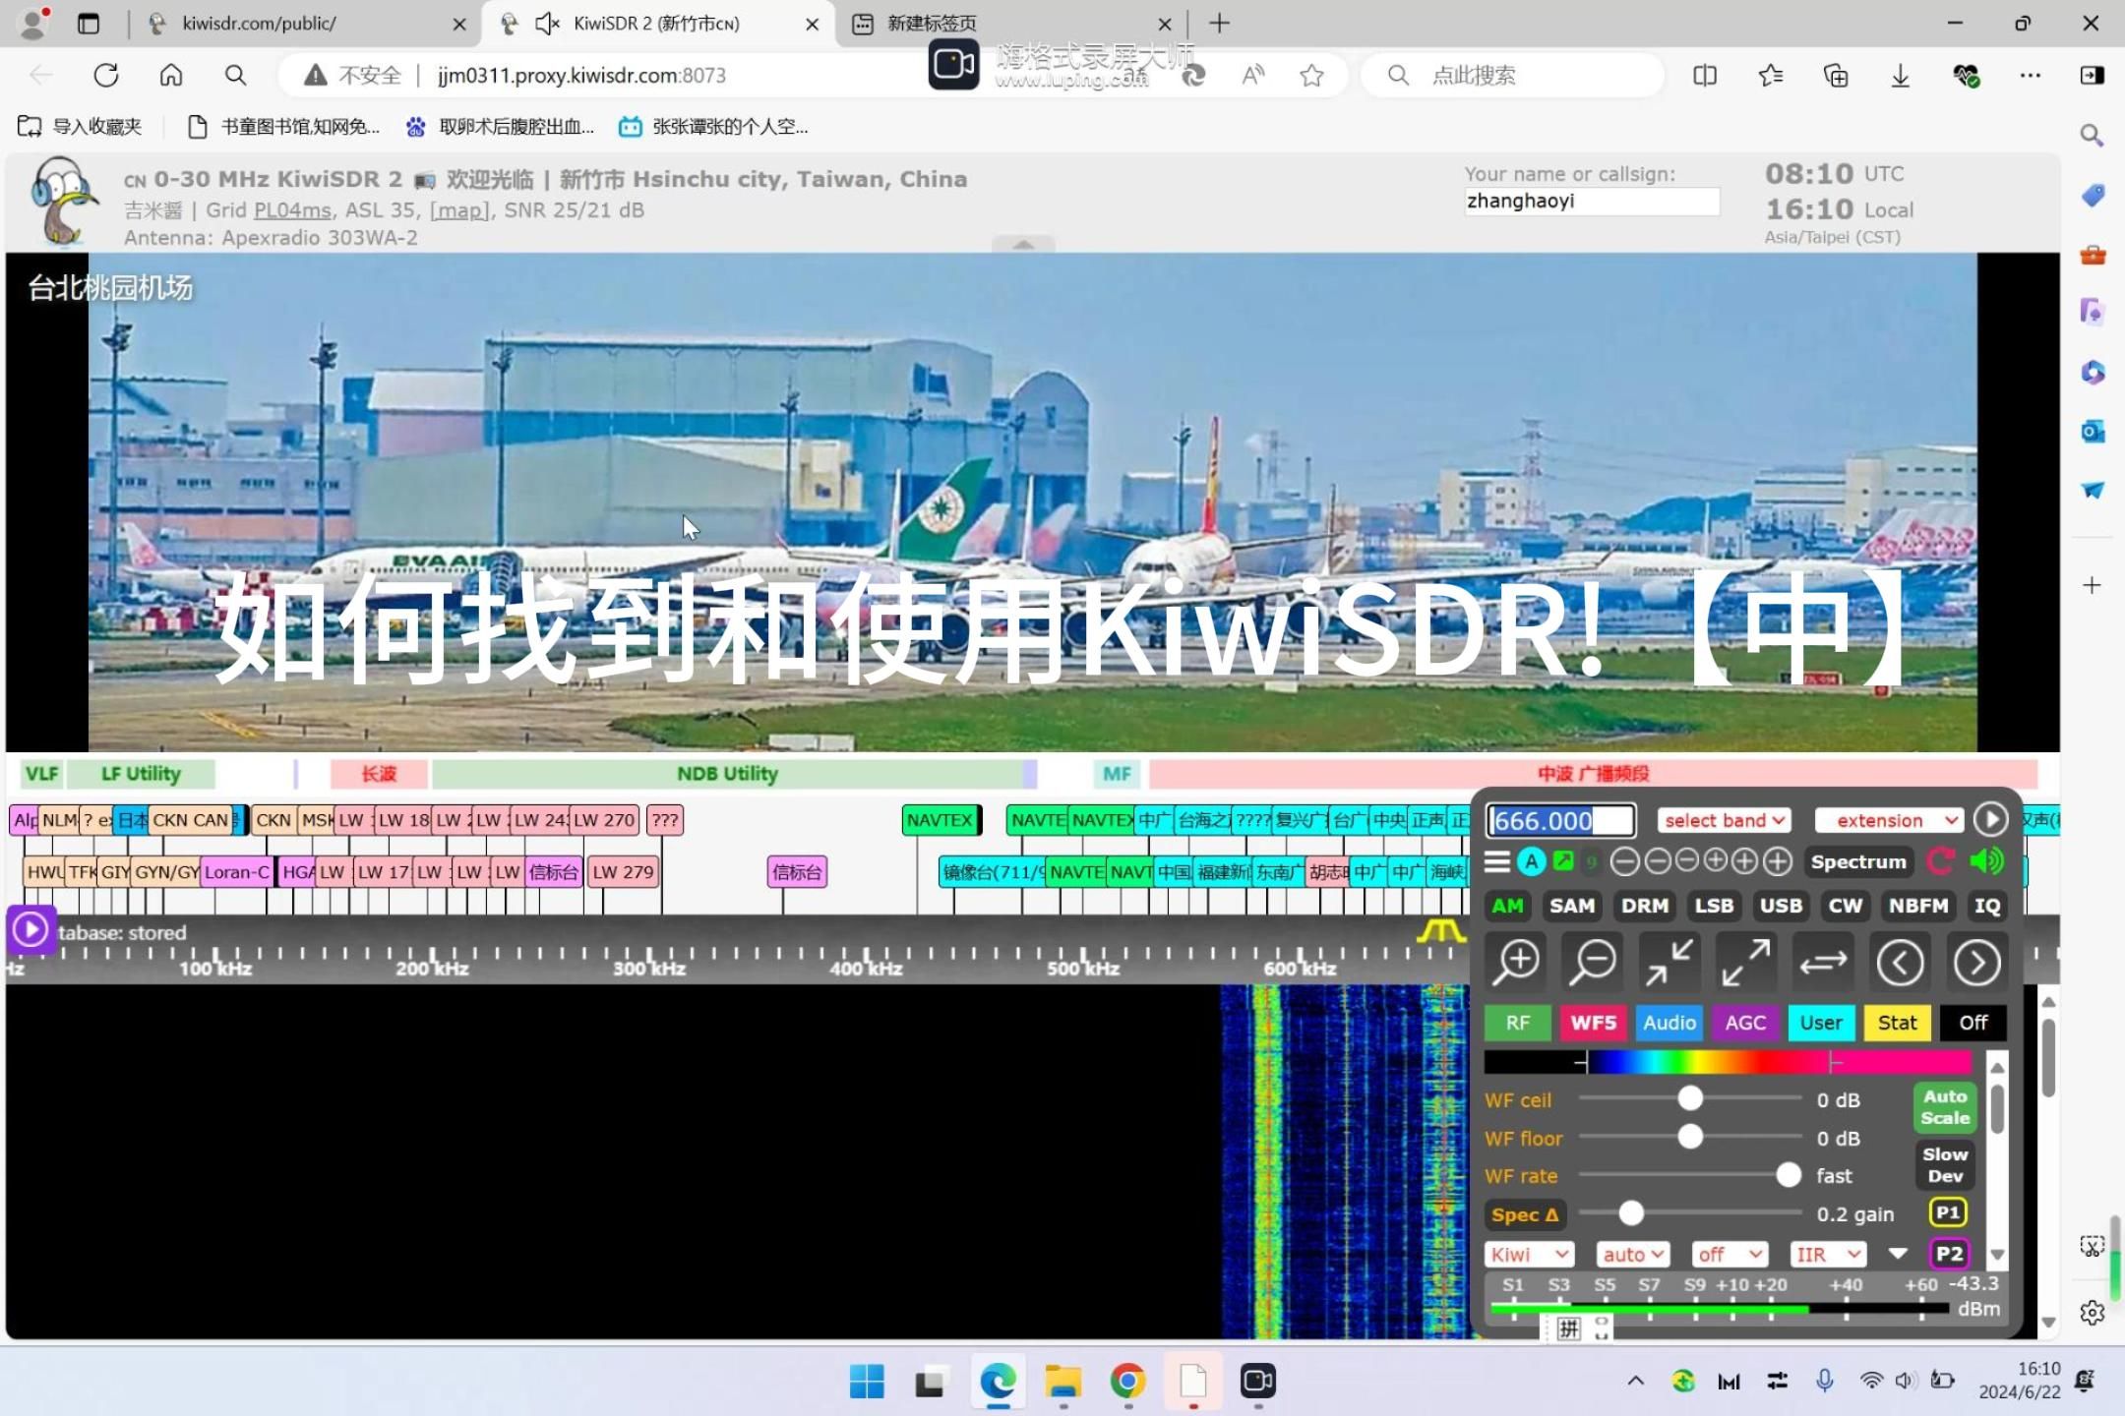Open browser split screen icon
This screenshot has height=1416, width=2125.
[1705, 76]
